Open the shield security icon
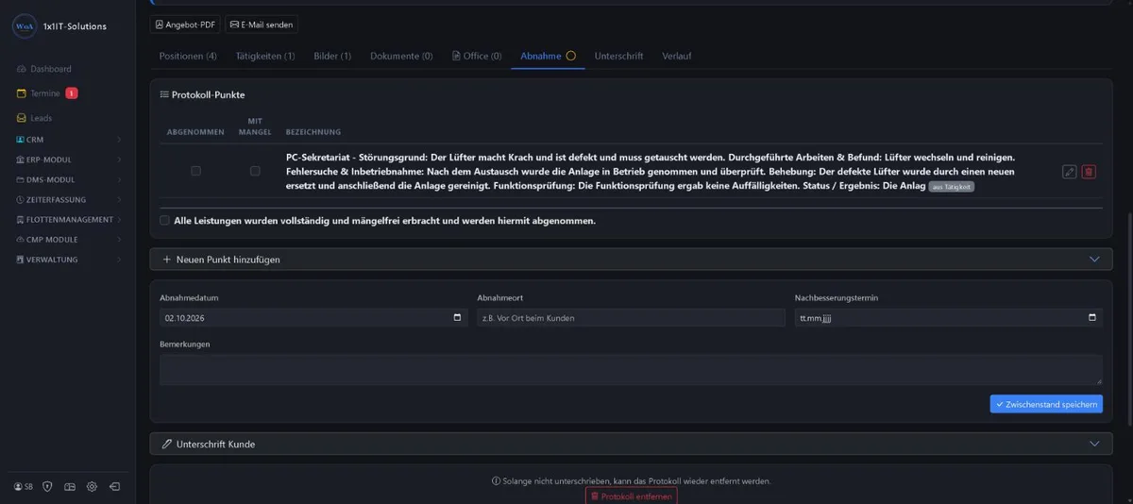 tap(47, 487)
